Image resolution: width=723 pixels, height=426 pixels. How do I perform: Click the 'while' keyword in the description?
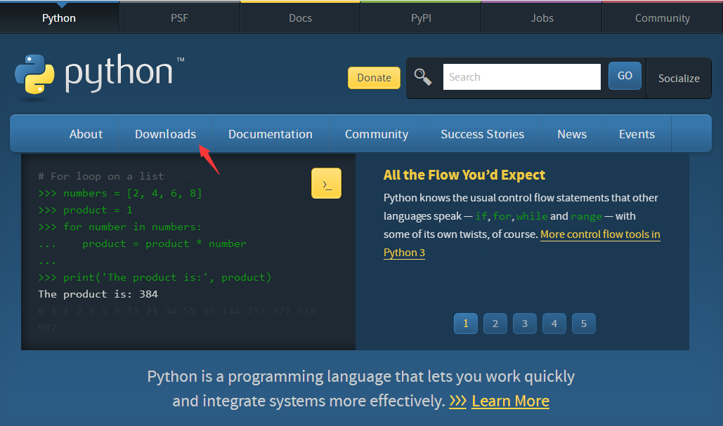pos(532,216)
